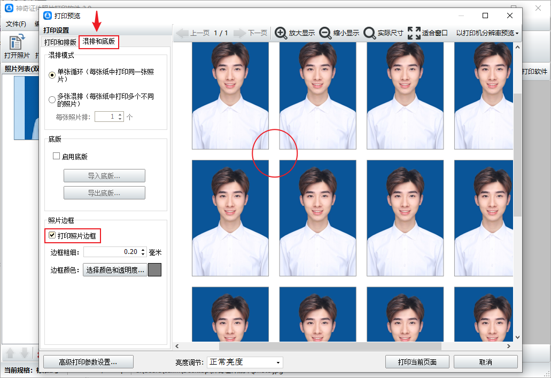Click the zoom in (放大显示) magnifier icon
This screenshot has height=378, width=551.
pyautogui.click(x=281, y=33)
